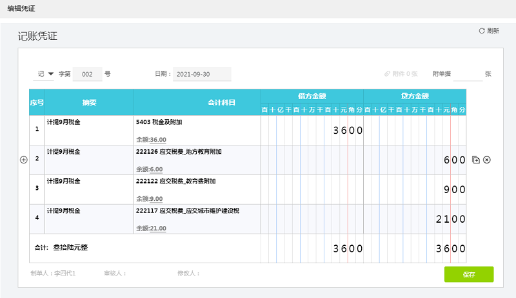Click the copy-row icon on row 2
Viewport: 516px width, 298px height.
476,160
